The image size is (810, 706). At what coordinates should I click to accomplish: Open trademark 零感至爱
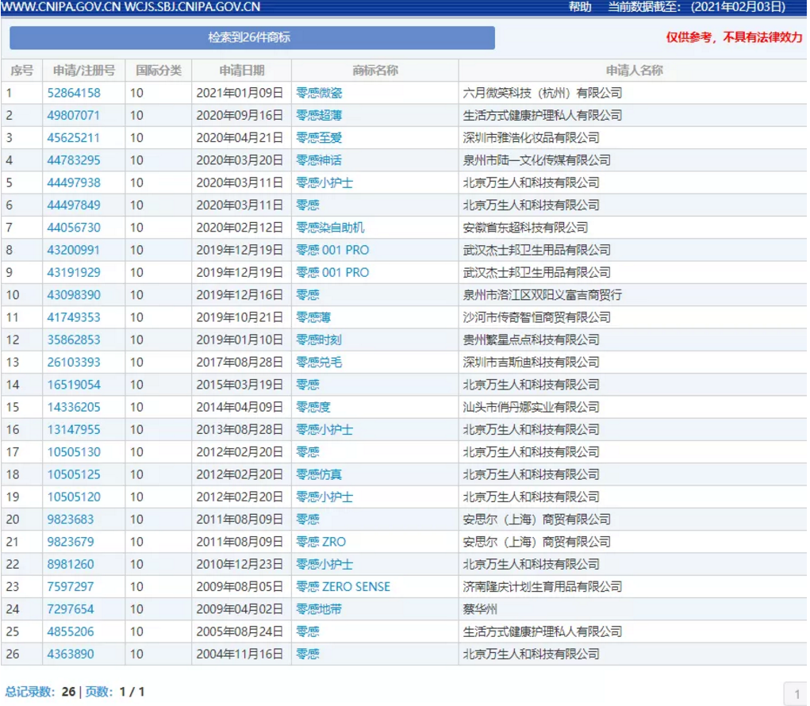pyautogui.click(x=319, y=138)
